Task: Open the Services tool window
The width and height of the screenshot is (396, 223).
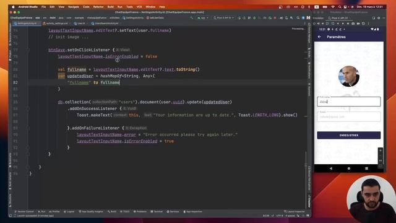Action: point(173,212)
